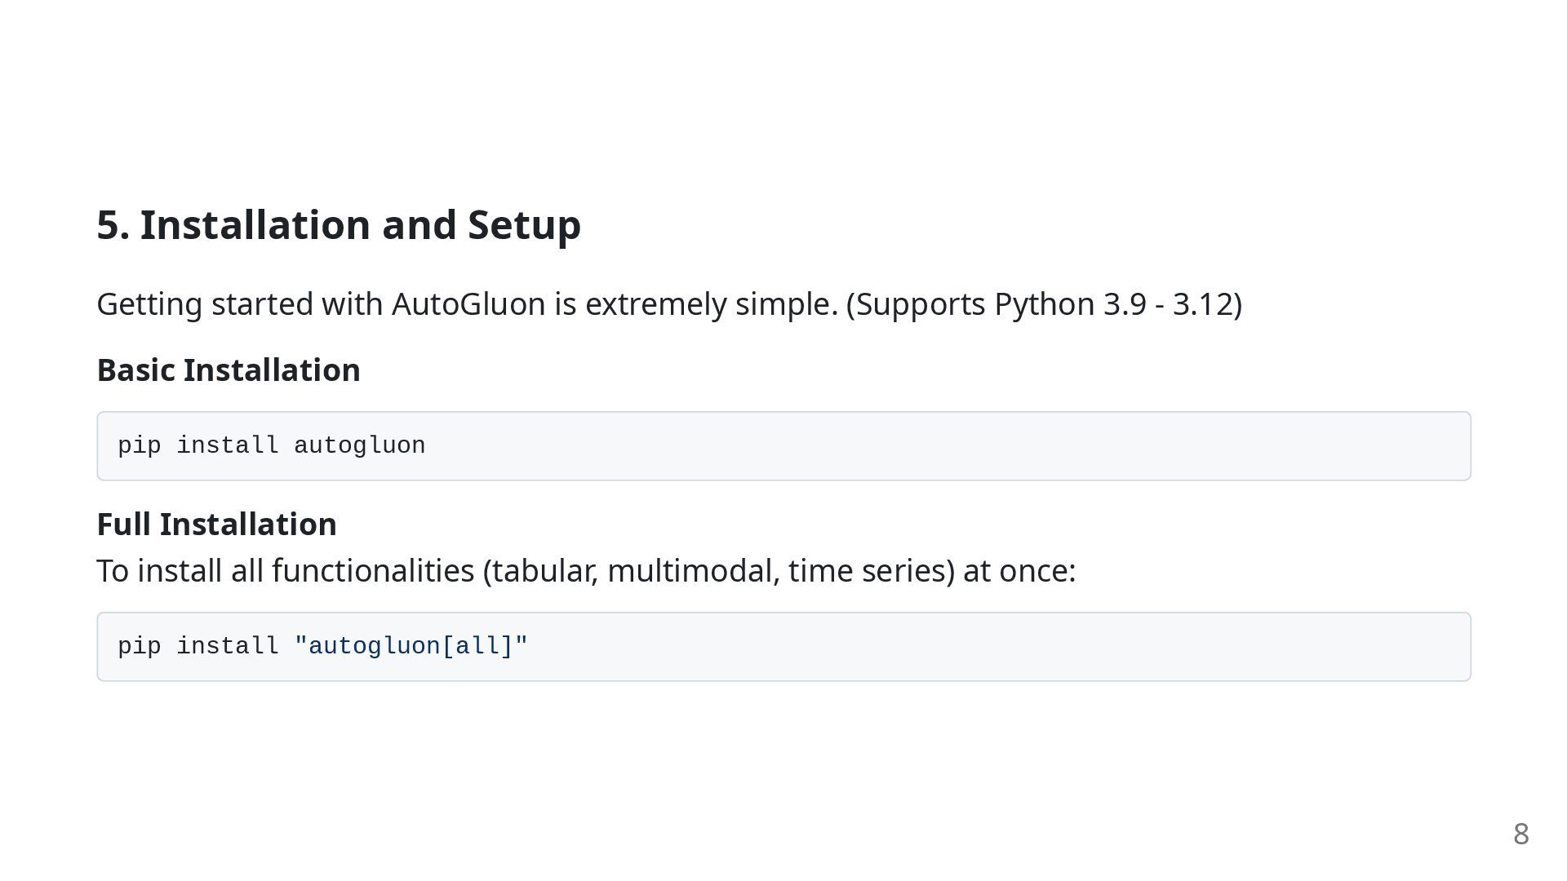Click the 'pip install autogluon' code line
This screenshot has height=881, width=1567.
[x=272, y=445]
